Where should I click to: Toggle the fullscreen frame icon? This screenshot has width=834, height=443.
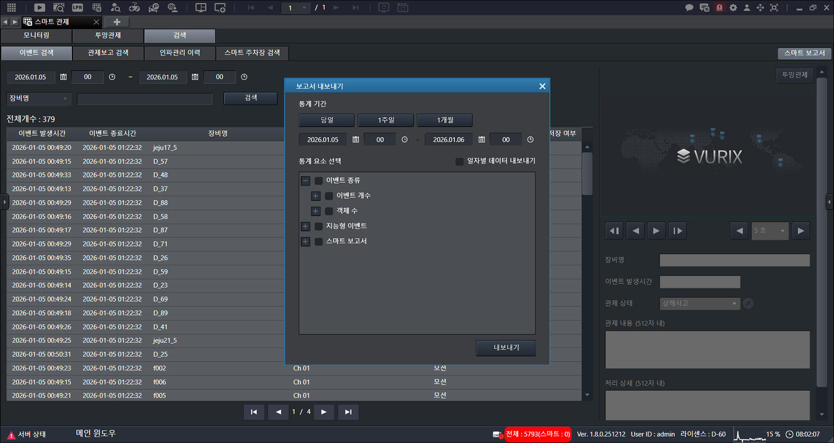click(x=774, y=8)
